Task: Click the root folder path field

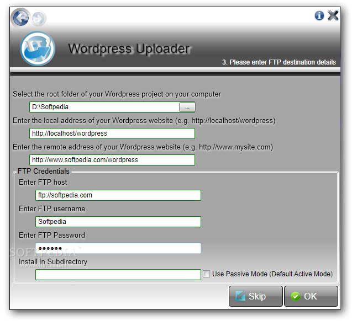Action: tap(104, 107)
